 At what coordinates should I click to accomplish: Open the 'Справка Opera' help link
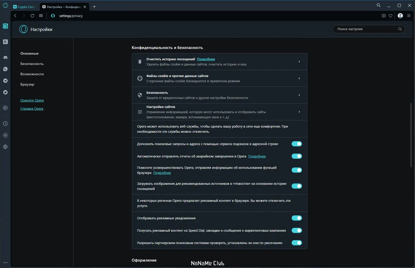pos(32,108)
